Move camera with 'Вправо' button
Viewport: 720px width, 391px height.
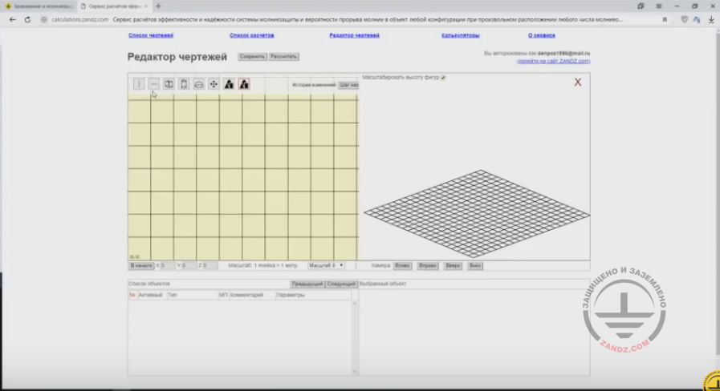428,265
